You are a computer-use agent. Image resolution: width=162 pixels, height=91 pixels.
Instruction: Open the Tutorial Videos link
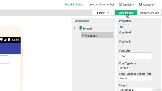[x=74, y=5]
